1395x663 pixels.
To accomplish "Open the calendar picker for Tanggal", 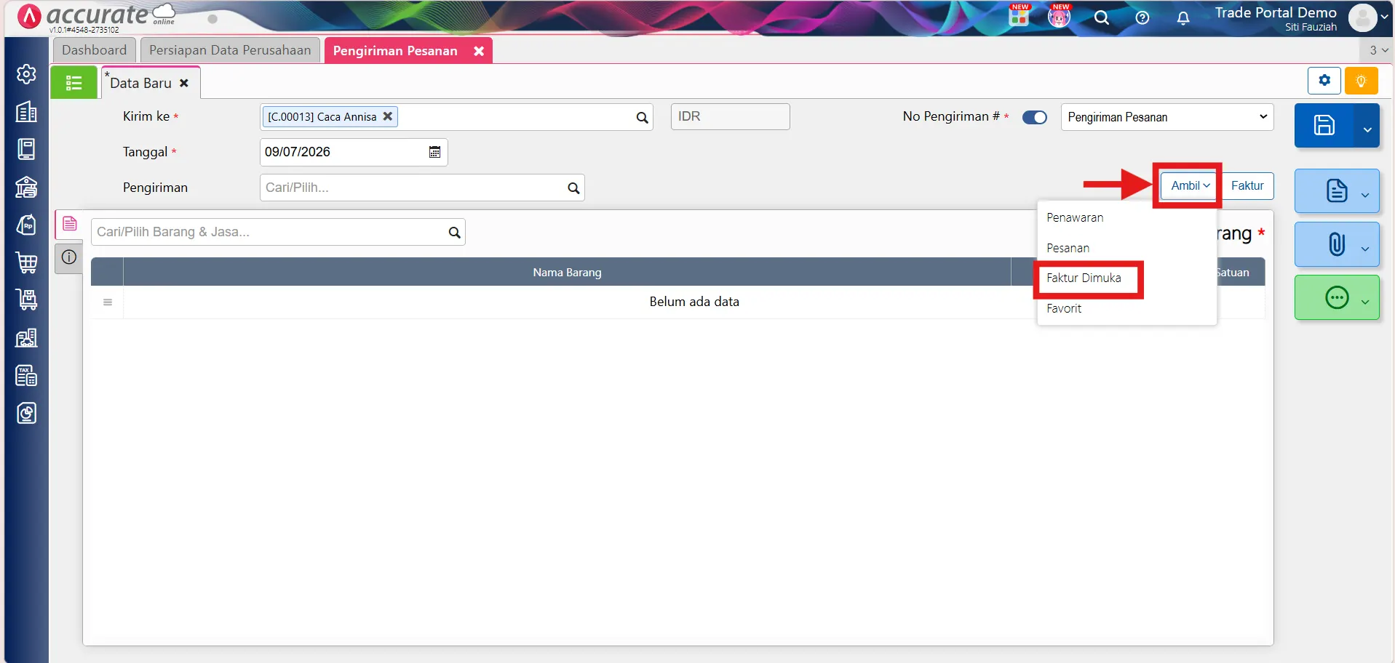I will pyautogui.click(x=434, y=152).
